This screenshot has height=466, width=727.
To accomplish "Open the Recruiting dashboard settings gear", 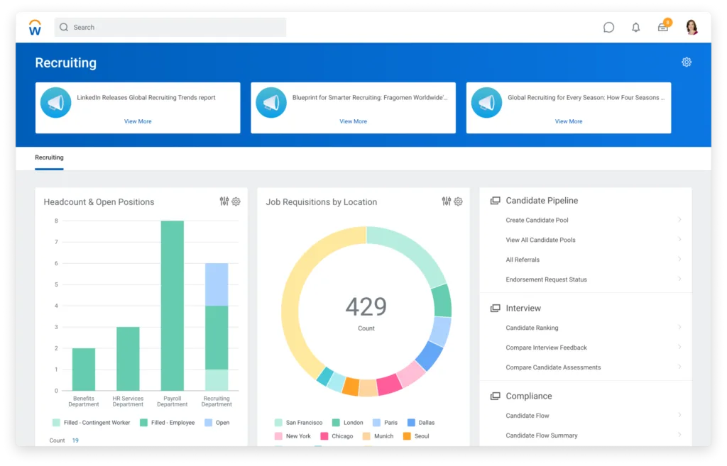I will 687,62.
